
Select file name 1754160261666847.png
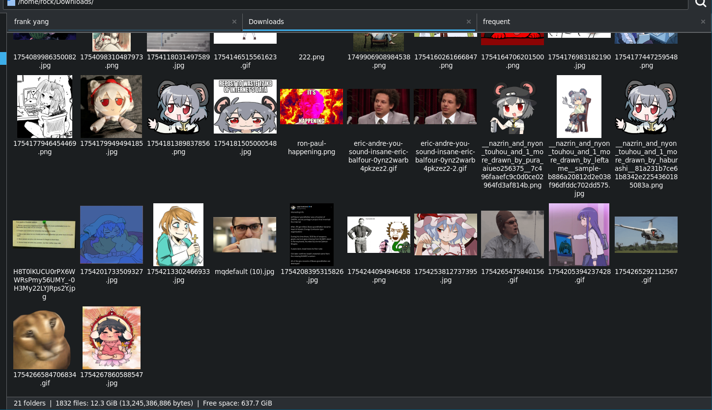coord(446,61)
